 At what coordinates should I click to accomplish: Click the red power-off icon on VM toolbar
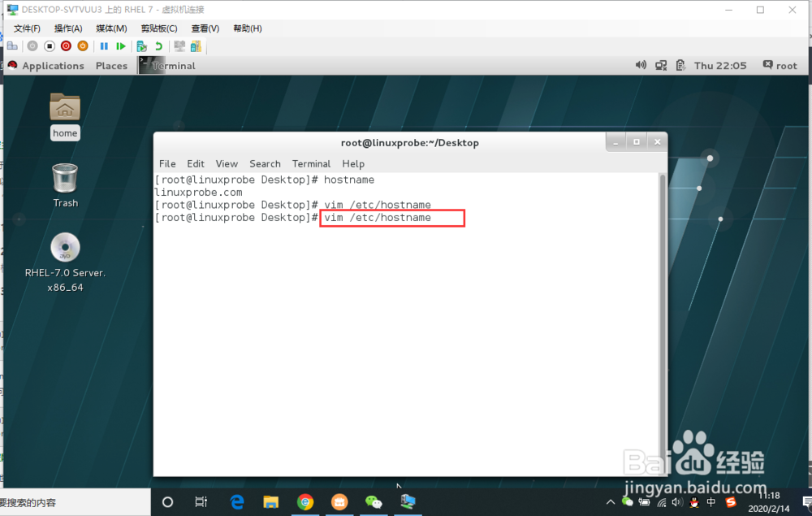tap(66, 46)
